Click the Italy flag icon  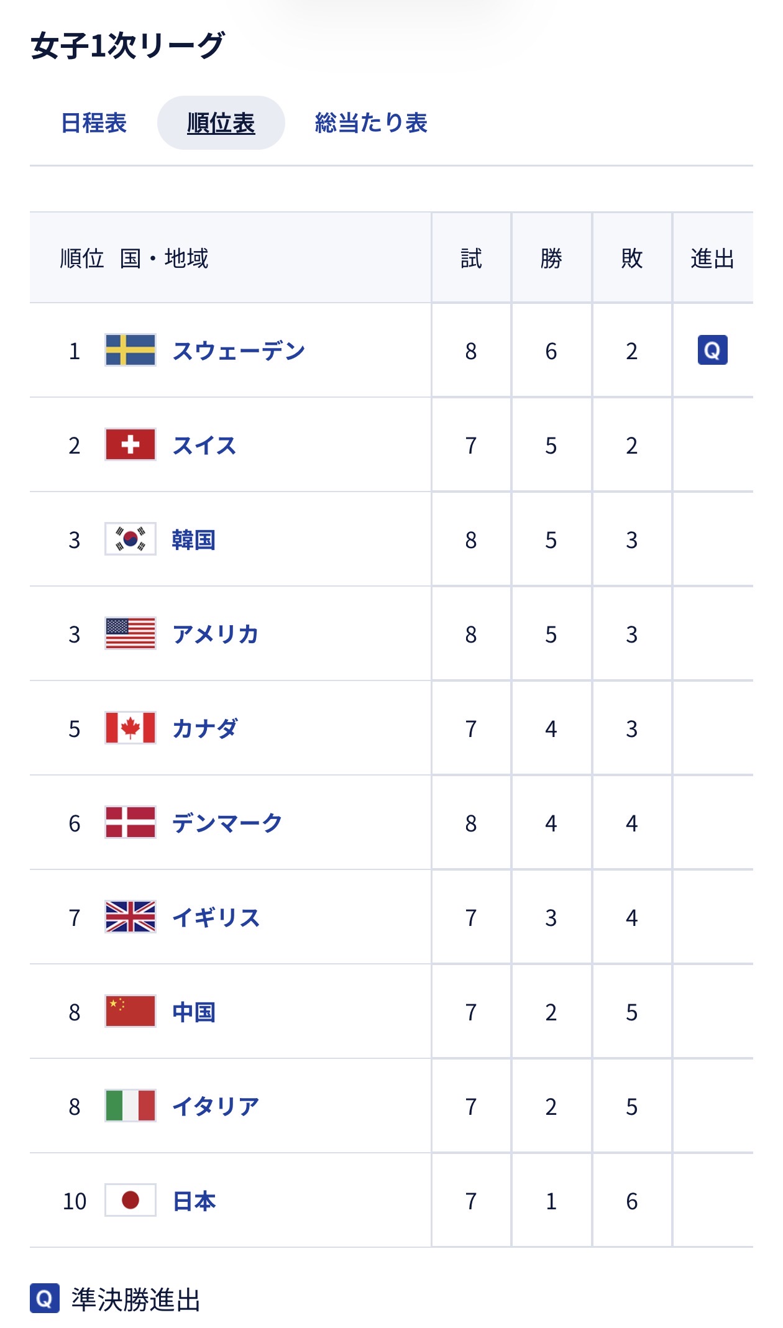pyautogui.click(x=130, y=1106)
